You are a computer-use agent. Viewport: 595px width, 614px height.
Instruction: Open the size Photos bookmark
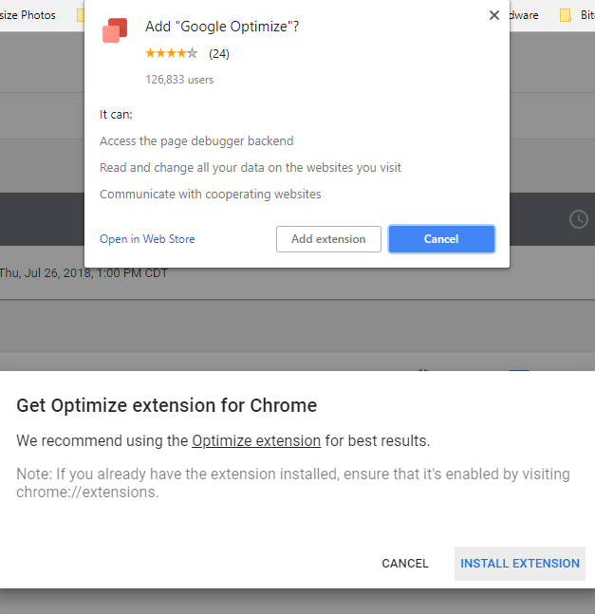28,15
